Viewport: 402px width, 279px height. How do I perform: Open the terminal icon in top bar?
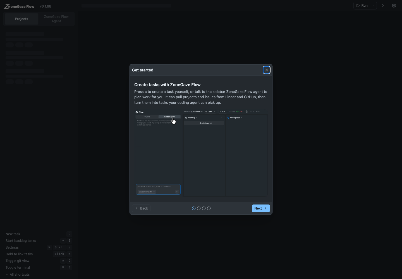384,6
